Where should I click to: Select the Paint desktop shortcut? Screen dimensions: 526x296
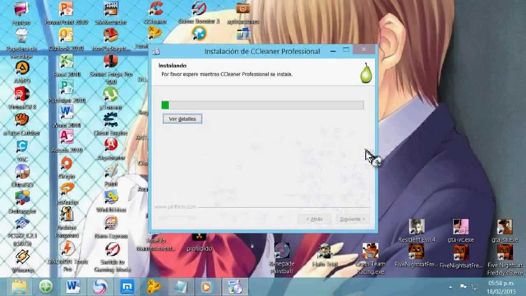pyautogui.click(x=111, y=176)
